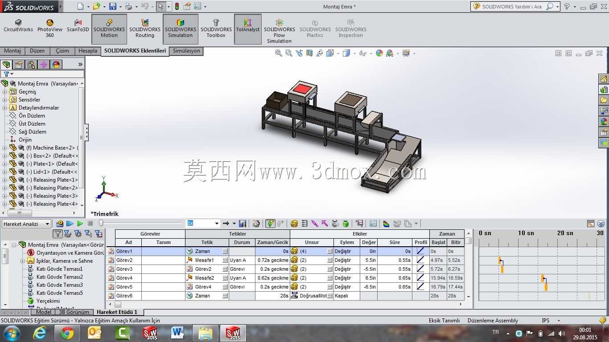Viewport: 609px width, 342px height.
Task: Switch to the Düzen tab
Action: point(37,51)
